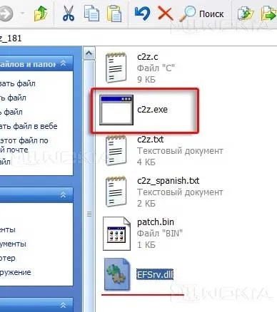Collapse the bottom sidebar panel chevron
This screenshot has width=277, height=312.
pos(63,305)
